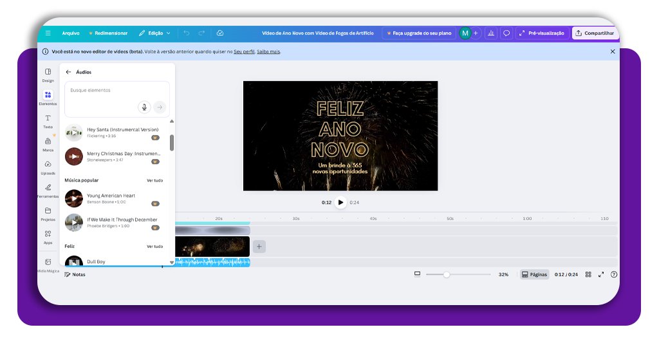This screenshot has height=345, width=659.
Task: Click the Pro crown on Young American Heart
Action: click(156, 204)
